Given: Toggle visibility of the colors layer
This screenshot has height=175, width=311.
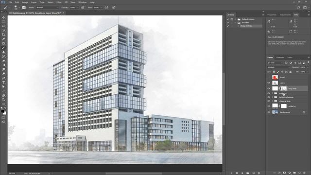Looking at the screenshot, I should pyautogui.click(x=269, y=83).
